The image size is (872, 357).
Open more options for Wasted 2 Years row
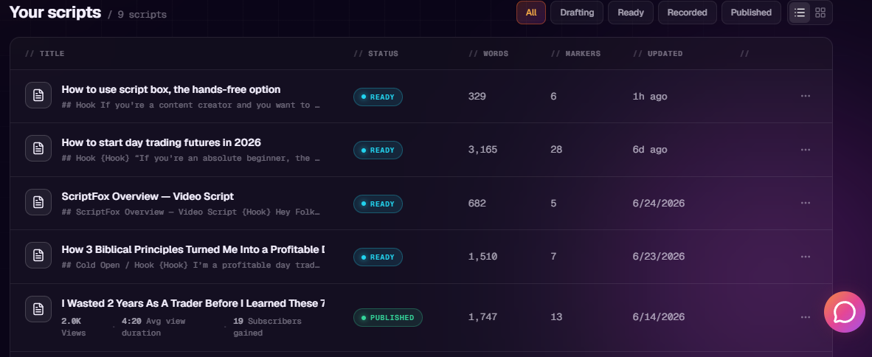coord(806,317)
